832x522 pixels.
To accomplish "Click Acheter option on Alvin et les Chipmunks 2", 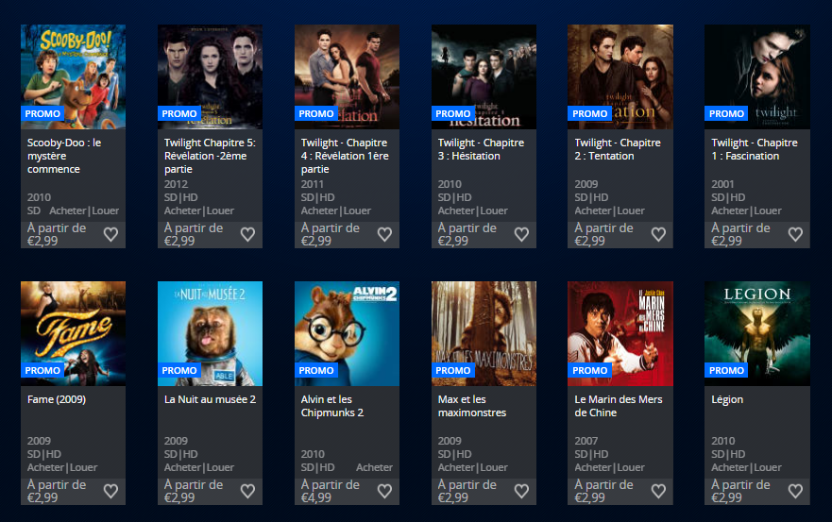I will [374, 467].
